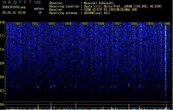The image size is (173, 110).
Task: Click the 1938 time marker
Action: 134,23
